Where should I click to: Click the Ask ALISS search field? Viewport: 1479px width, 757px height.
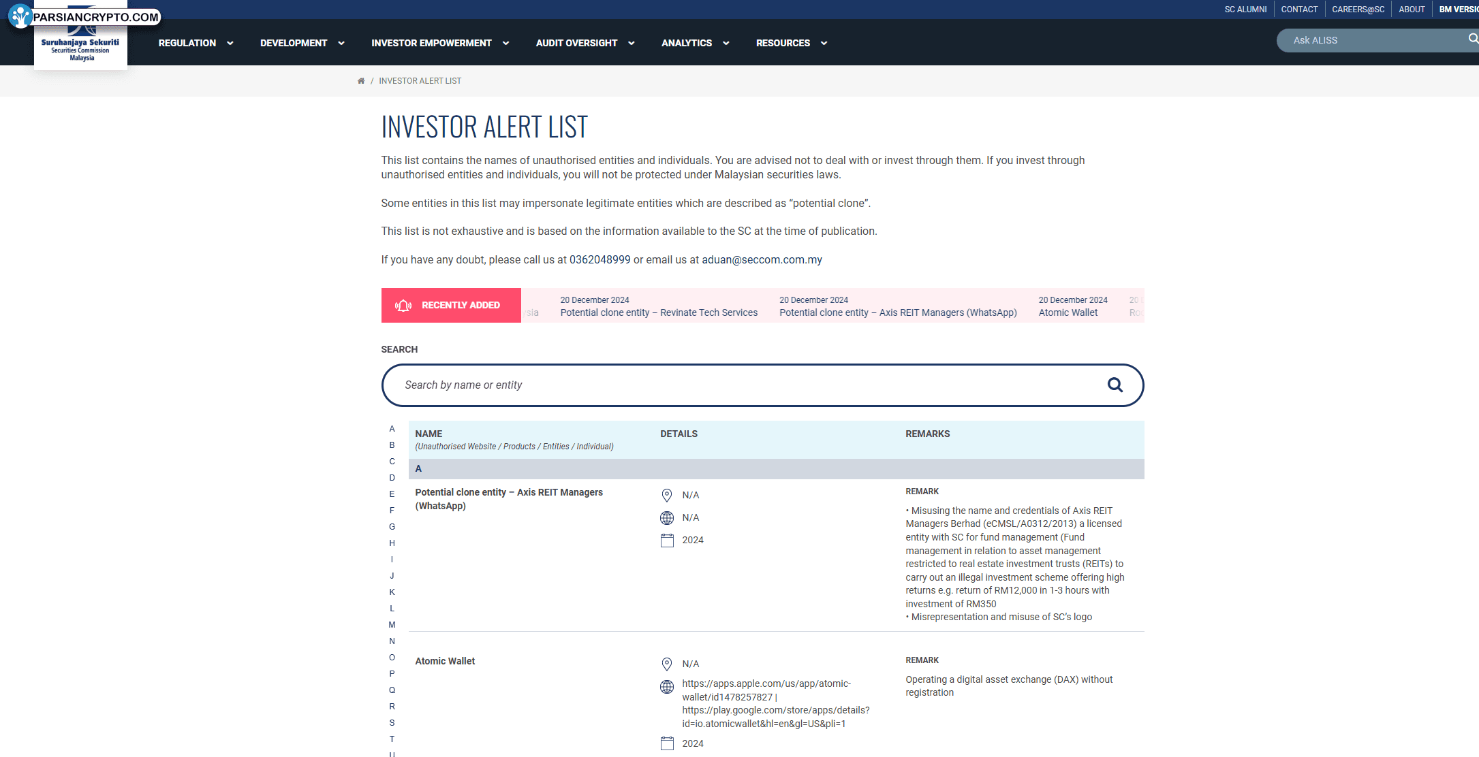(1376, 40)
